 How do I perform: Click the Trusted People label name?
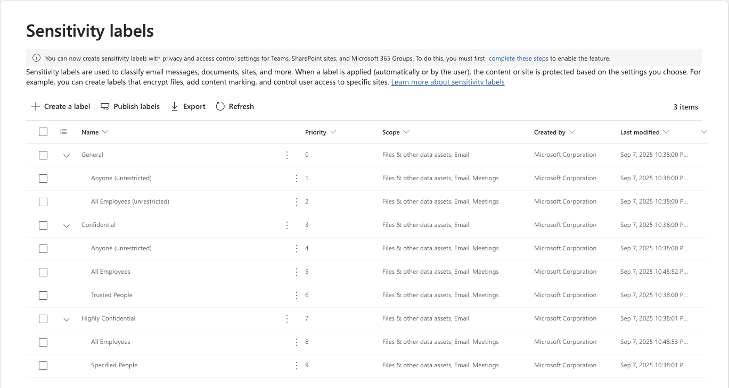pos(111,295)
